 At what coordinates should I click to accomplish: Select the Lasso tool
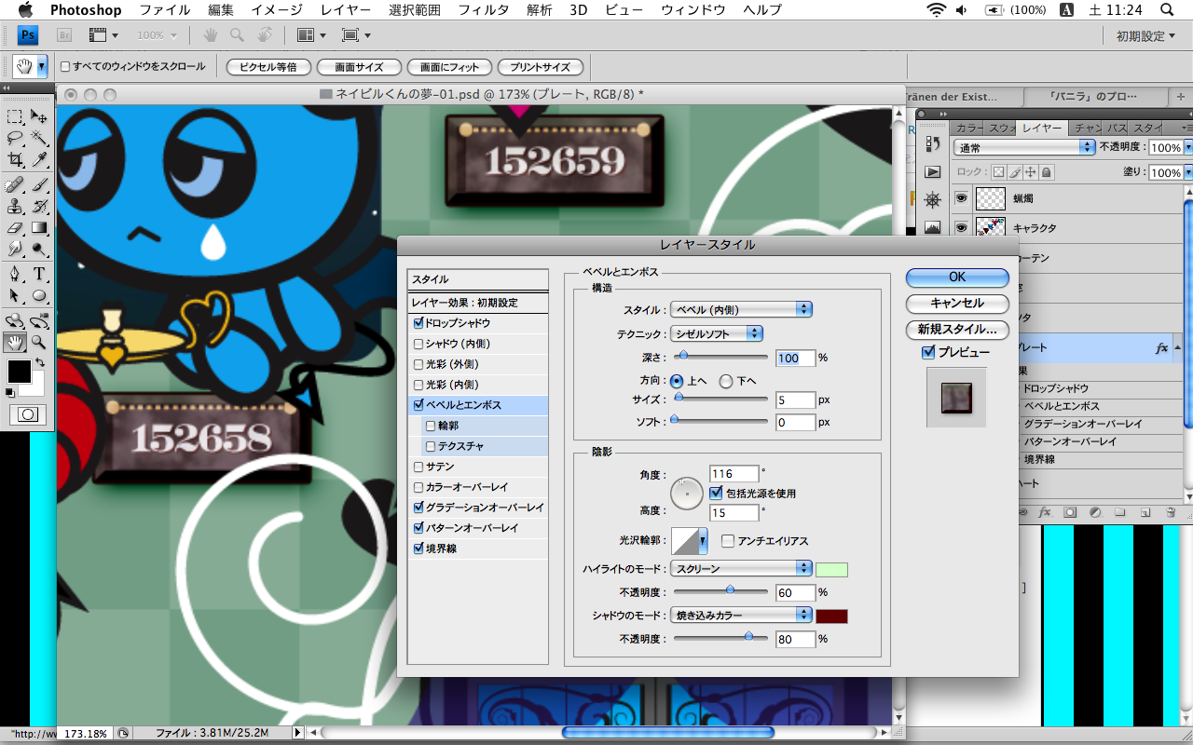[x=15, y=138]
